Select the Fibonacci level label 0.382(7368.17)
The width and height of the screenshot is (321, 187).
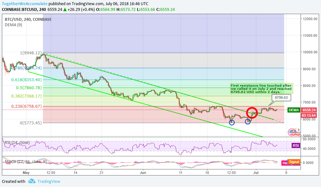26,96
